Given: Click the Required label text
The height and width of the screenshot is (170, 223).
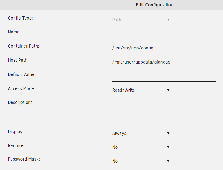Looking at the screenshot, I should point(17,145).
